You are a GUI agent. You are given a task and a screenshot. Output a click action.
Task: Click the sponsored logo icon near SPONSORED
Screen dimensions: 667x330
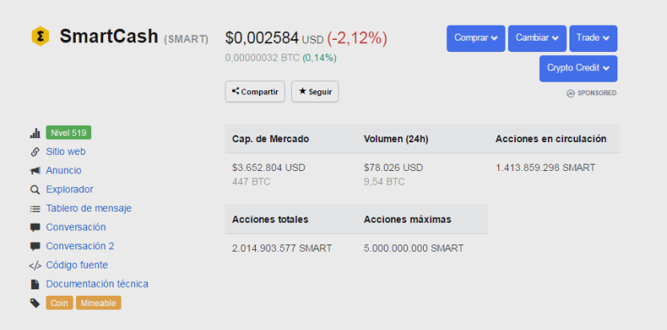[570, 93]
